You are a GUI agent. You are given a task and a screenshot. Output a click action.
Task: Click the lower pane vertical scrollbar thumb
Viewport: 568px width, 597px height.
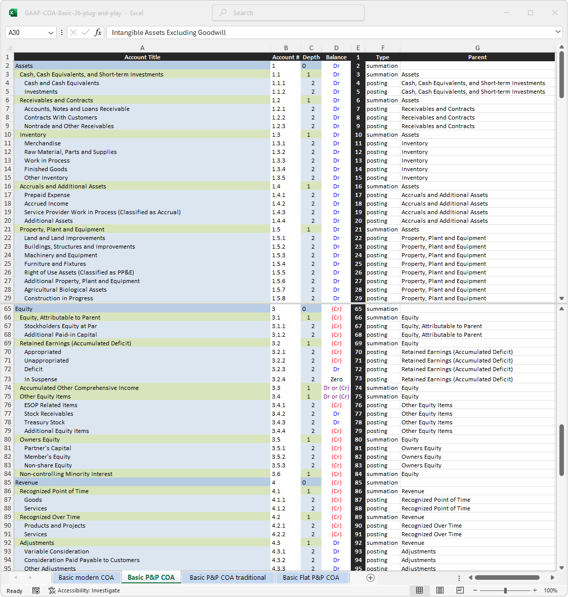click(x=562, y=450)
